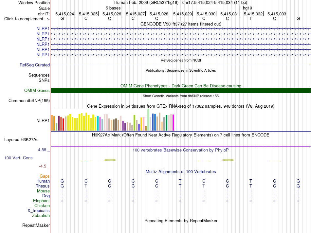The width and height of the screenshot is (311, 233).
Task: Click the NLRP1 GTEx expression bar chart
Action: click(113, 119)
